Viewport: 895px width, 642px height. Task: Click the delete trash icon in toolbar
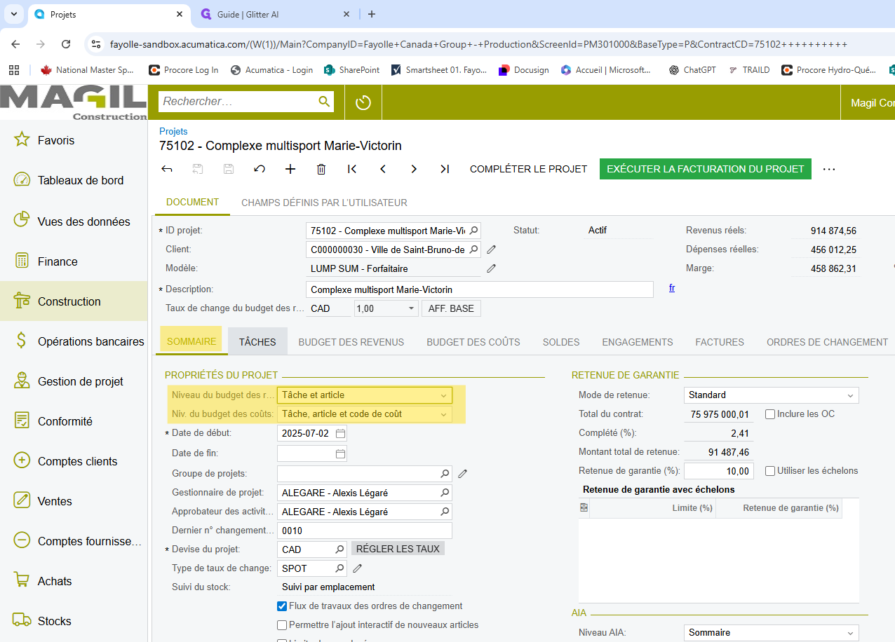coord(321,169)
